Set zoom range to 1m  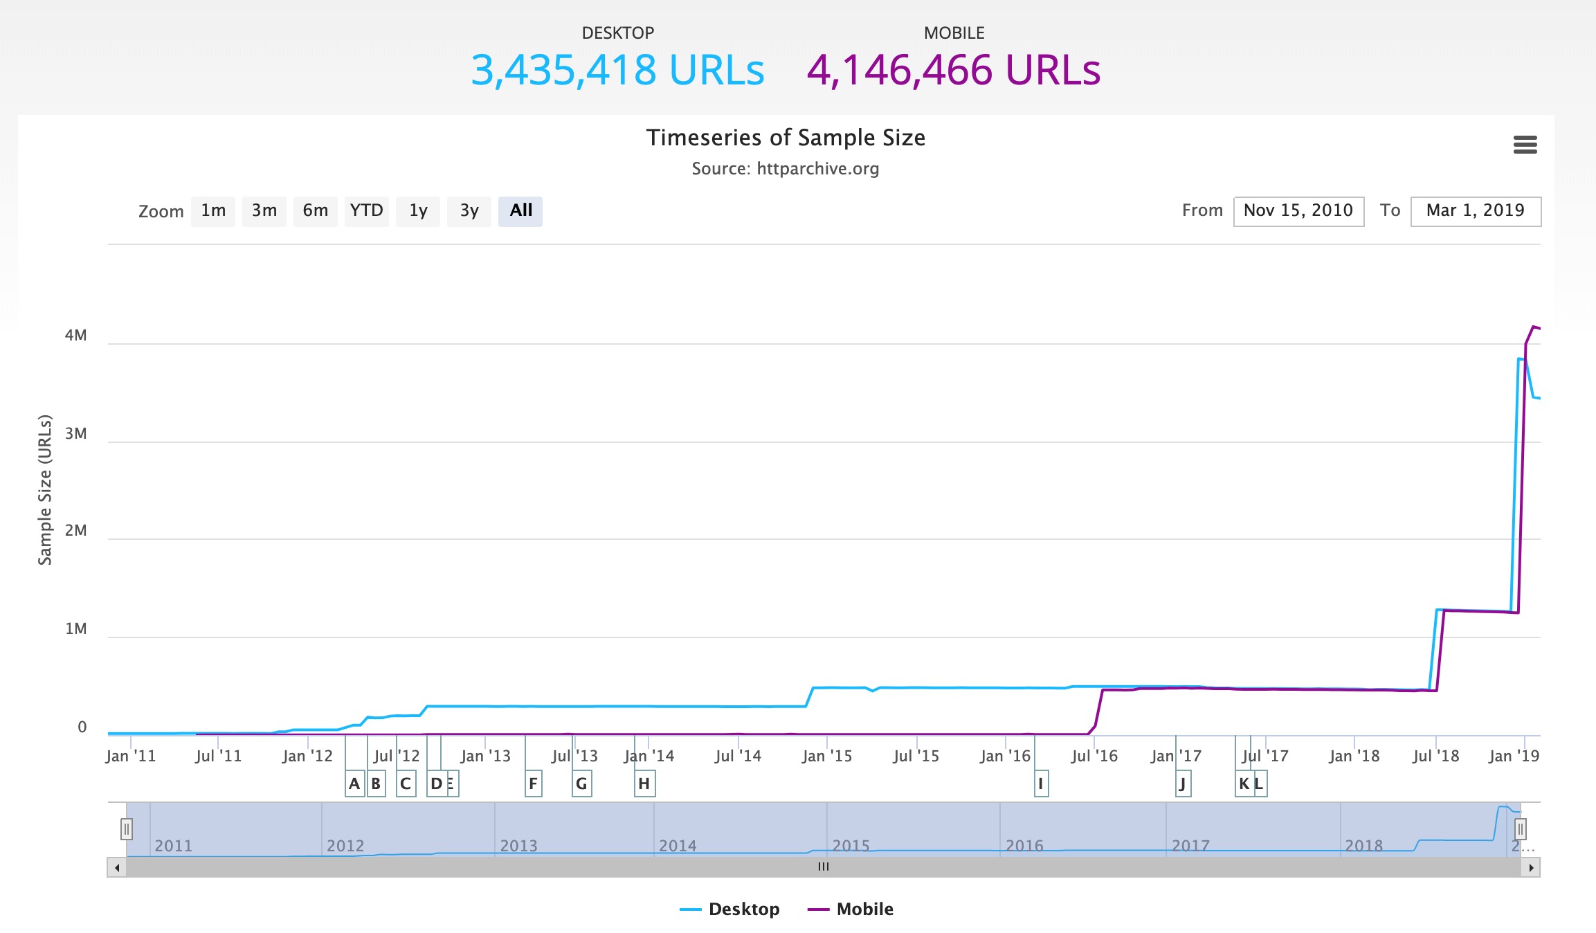[x=213, y=211]
